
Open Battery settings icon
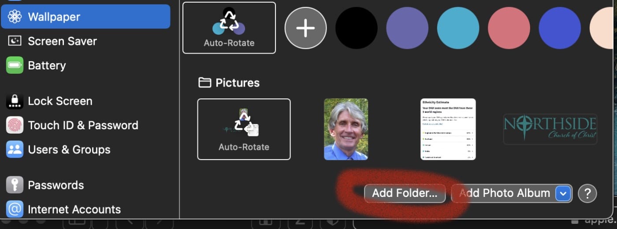15,65
